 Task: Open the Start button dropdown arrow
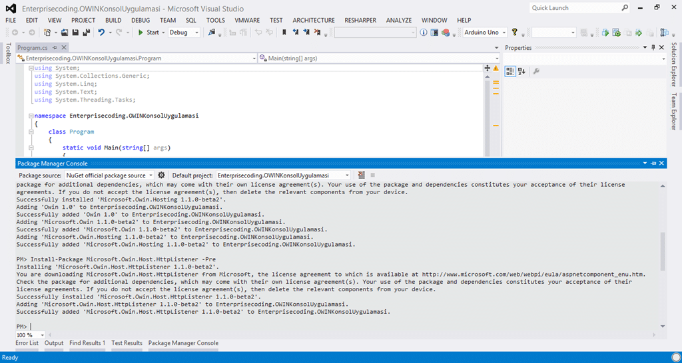[163, 33]
